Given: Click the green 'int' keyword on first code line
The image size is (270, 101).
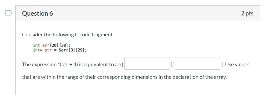Looking at the screenshot, I should coord(36,46).
